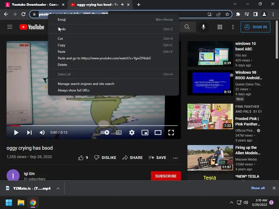Image resolution: width=279 pixels, height=209 pixels.
Task: Click the page vertical scrollbar
Action: tap(277, 40)
